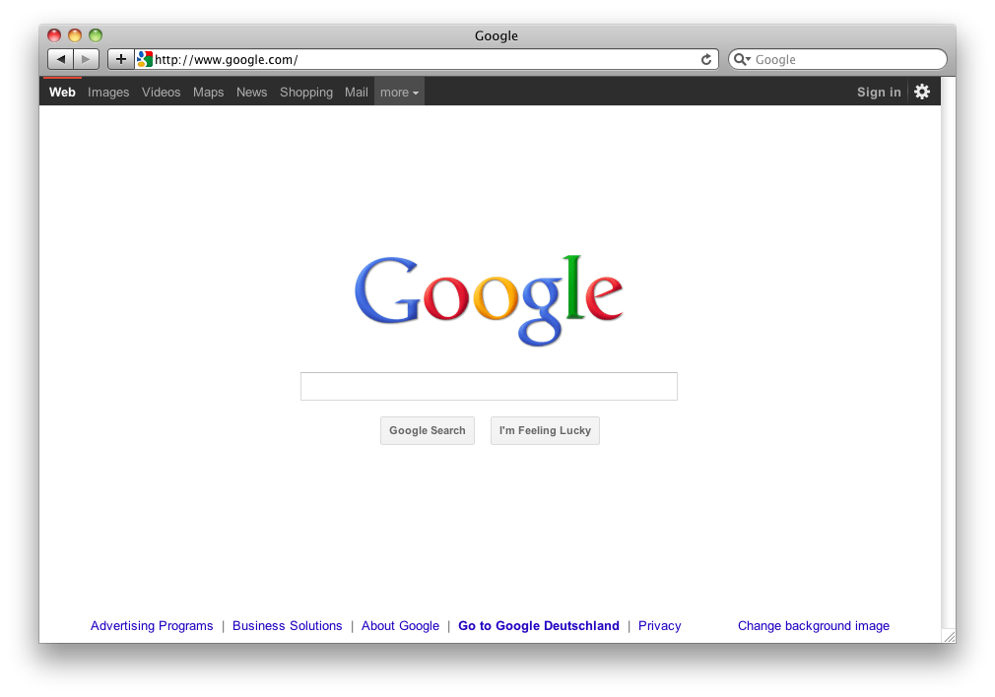Viewport: 995px width, 697px height.
Task: Click the URL address bar field
Action: coord(424,60)
